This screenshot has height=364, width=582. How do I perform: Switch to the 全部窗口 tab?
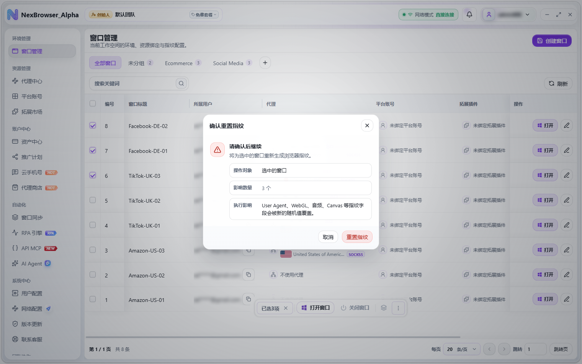[105, 63]
